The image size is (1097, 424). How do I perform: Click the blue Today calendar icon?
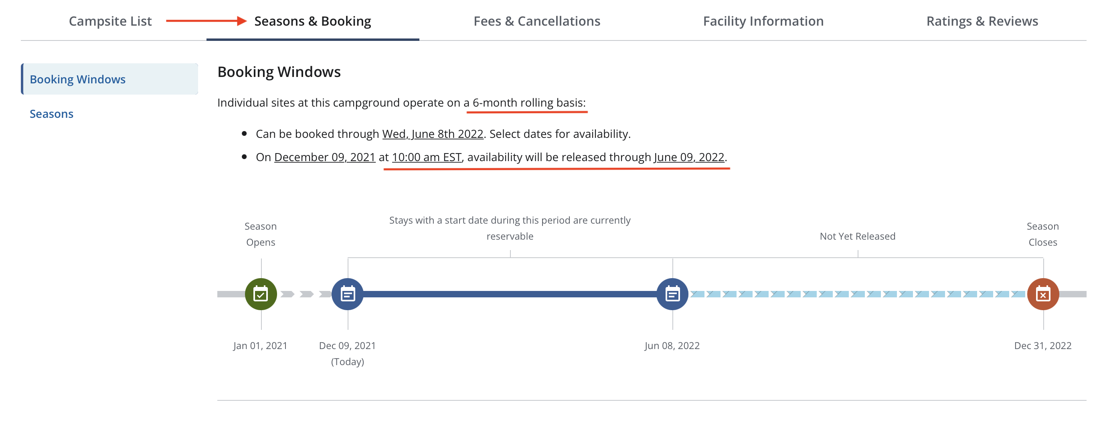click(x=348, y=294)
